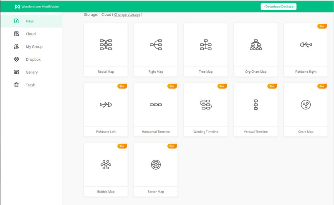Select the Org-Chart Map template icon

click(x=256, y=44)
